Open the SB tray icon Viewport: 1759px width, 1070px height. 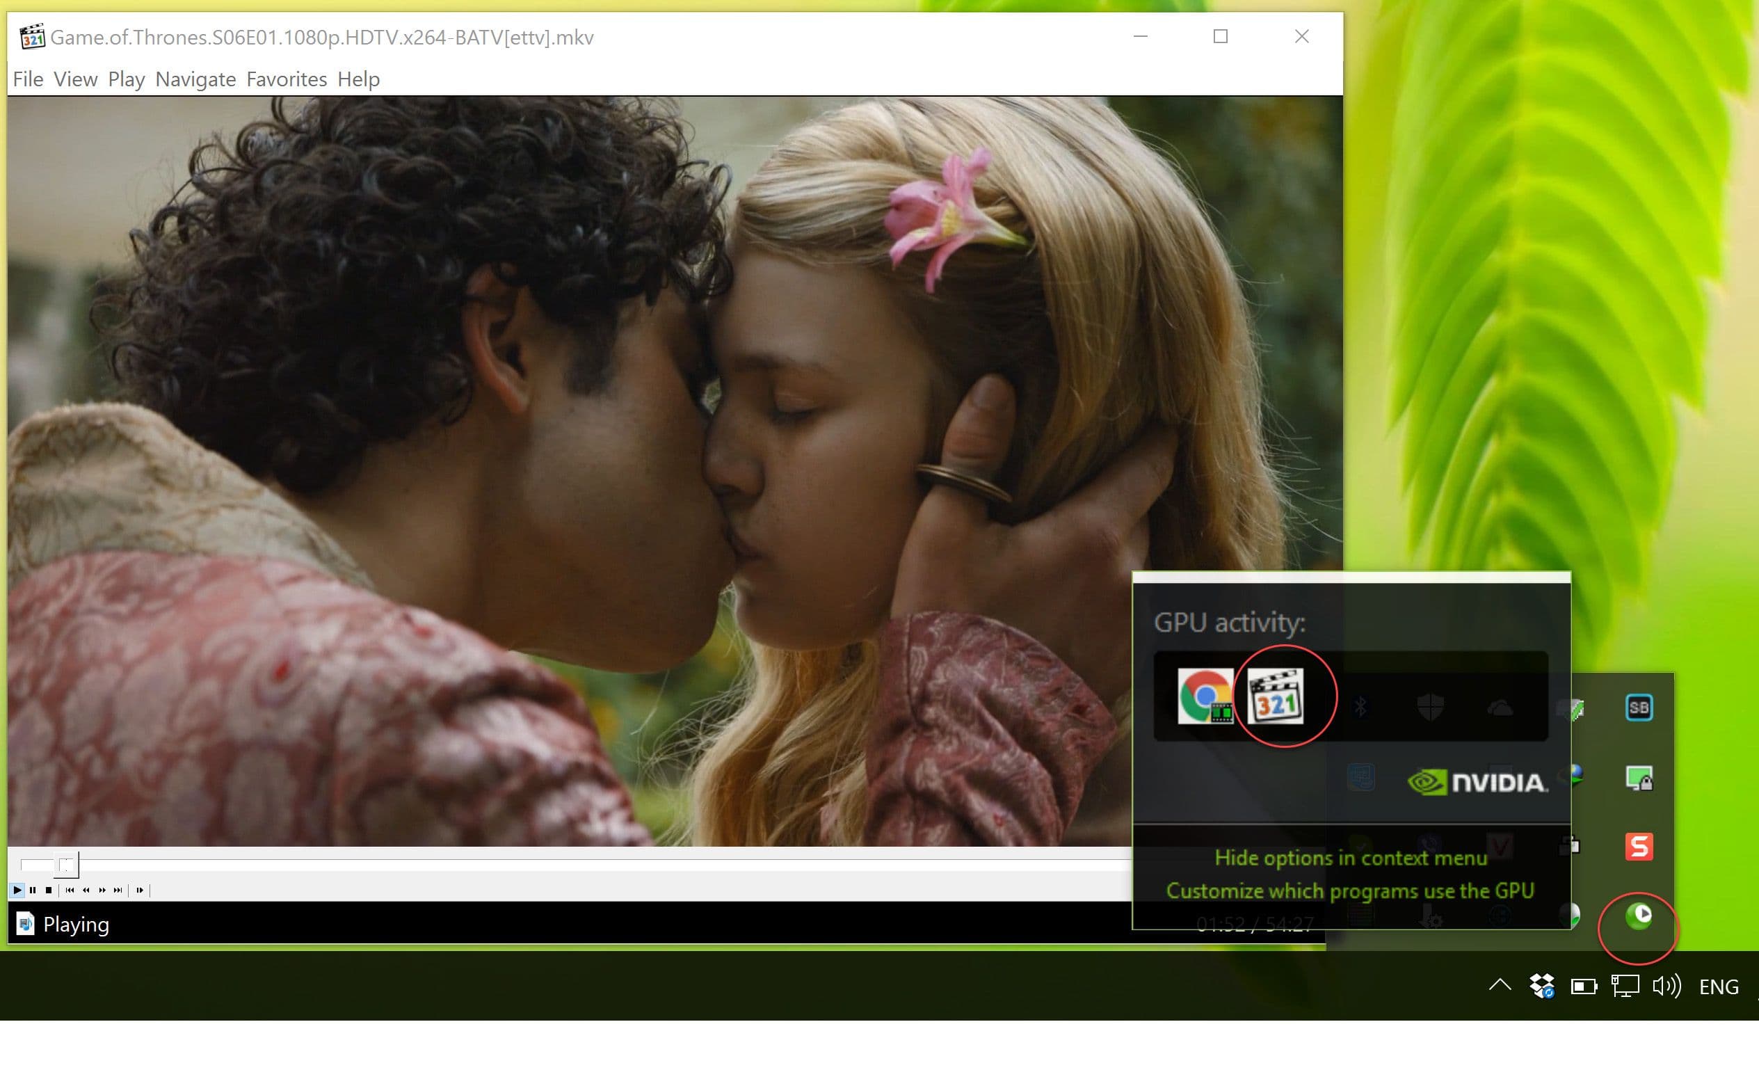(x=1639, y=708)
